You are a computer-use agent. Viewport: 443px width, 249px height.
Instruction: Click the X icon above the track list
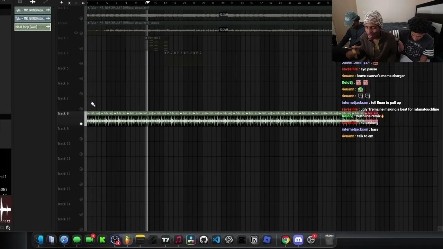click(69, 3)
